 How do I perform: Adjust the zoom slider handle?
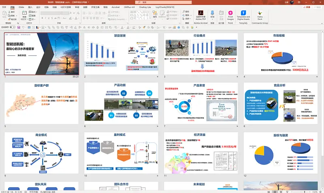coord(305,192)
